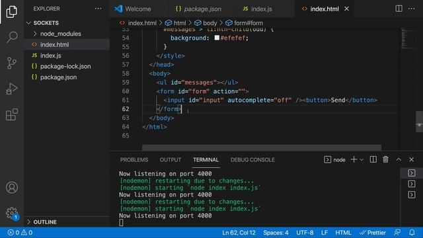423x238 pixels.
Task: Click the Prettier status bar item
Action: click(373, 233)
